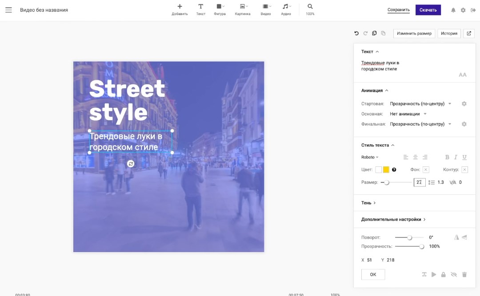
Task: Select the yellow color swatch
Action: click(386, 170)
